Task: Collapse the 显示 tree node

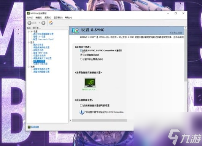Action: coord(29,42)
